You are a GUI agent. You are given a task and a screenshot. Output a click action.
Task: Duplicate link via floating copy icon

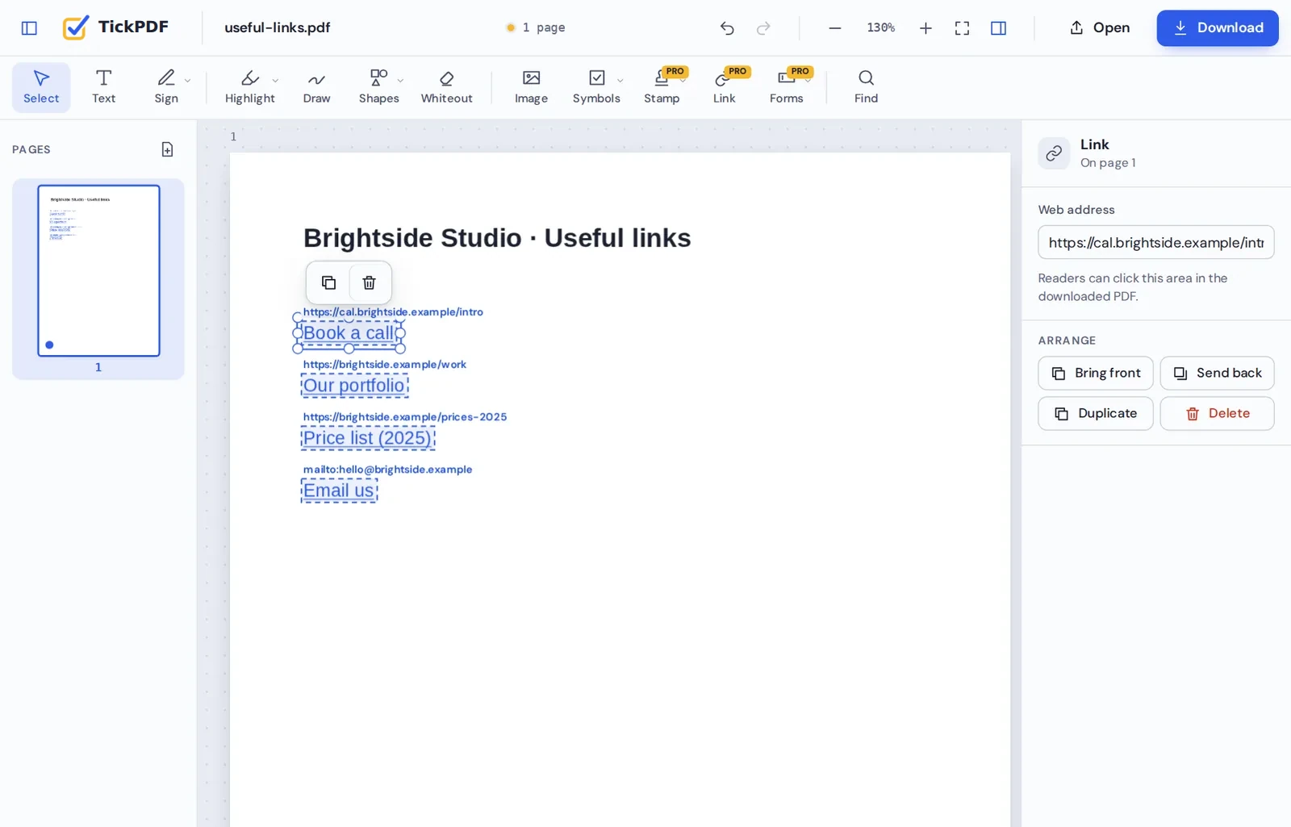click(328, 282)
